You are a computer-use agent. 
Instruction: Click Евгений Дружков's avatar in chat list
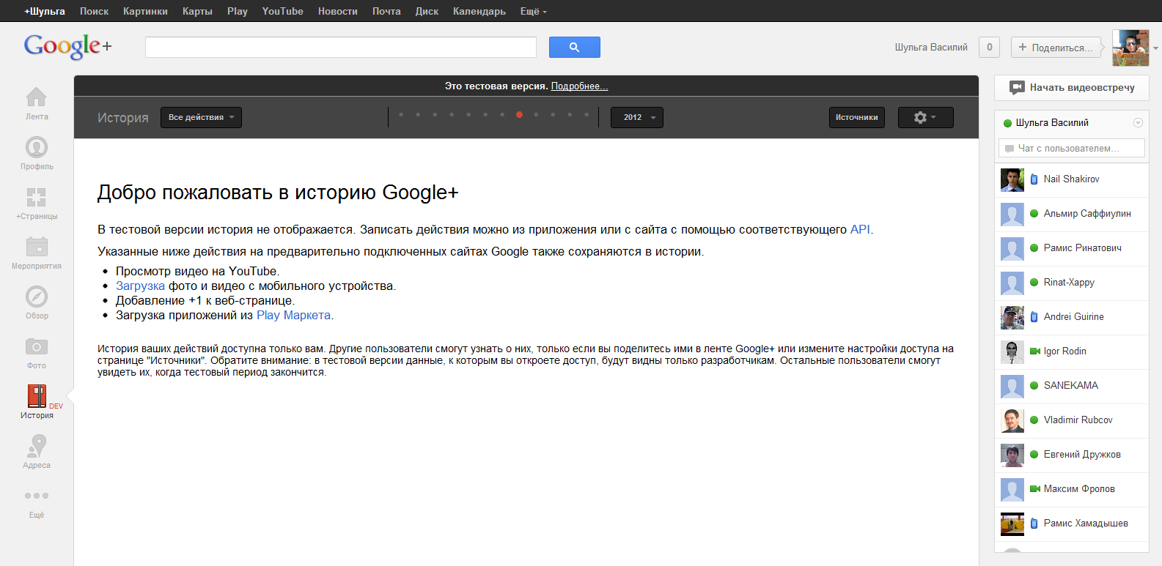(1012, 455)
